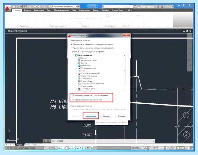Click the Save icon in quick access toolbar

(22, 6)
